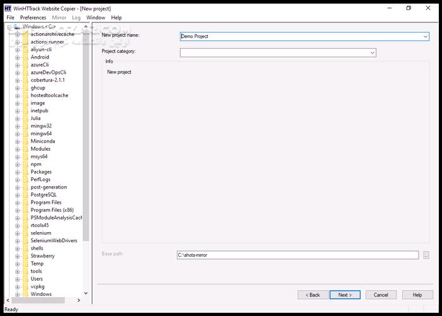Select the rtools45 tree item
The image size is (442, 316).
(40, 226)
